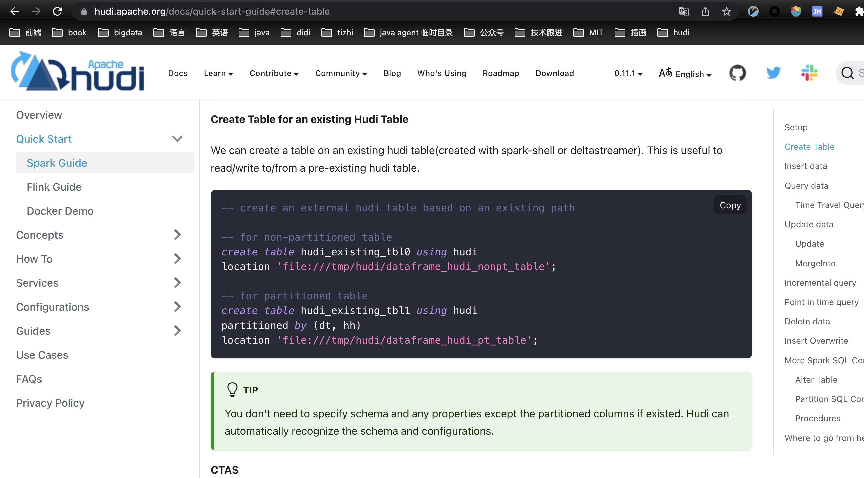Expand the Configurations sidebar section

click(x=177, y=307)
